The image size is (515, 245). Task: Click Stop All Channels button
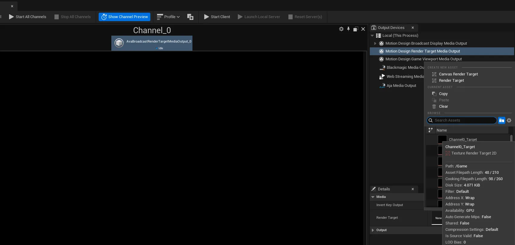73,17
